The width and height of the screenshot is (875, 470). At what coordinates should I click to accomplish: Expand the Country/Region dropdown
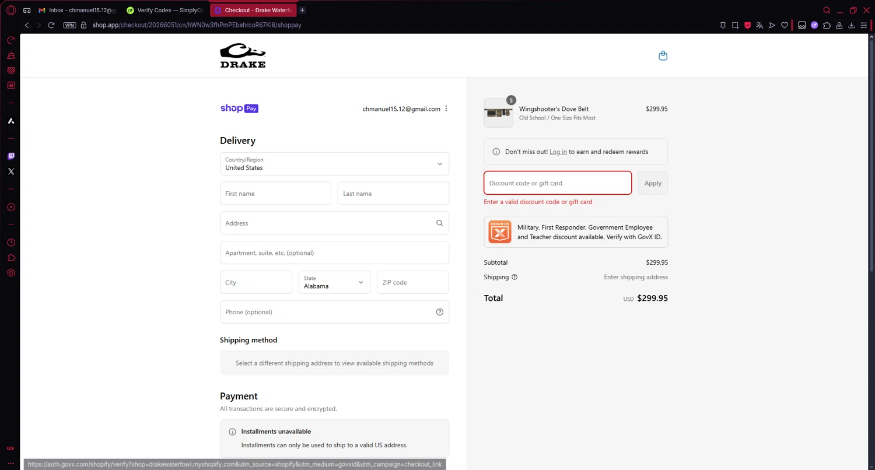[x=334, y=164]
